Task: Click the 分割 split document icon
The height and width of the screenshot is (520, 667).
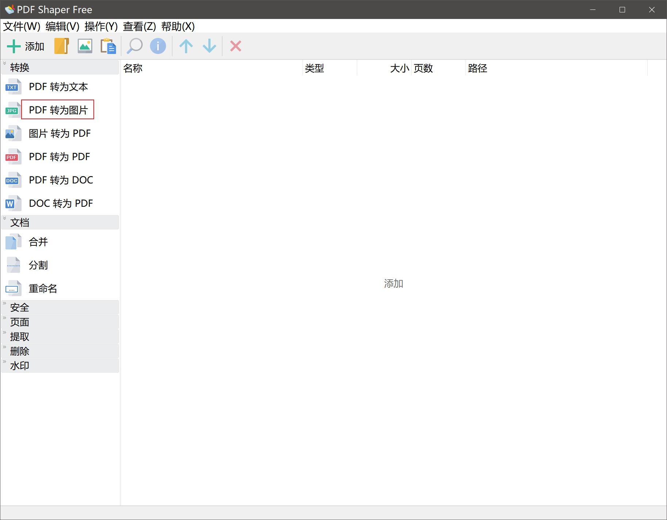Action: click(13, 265)
